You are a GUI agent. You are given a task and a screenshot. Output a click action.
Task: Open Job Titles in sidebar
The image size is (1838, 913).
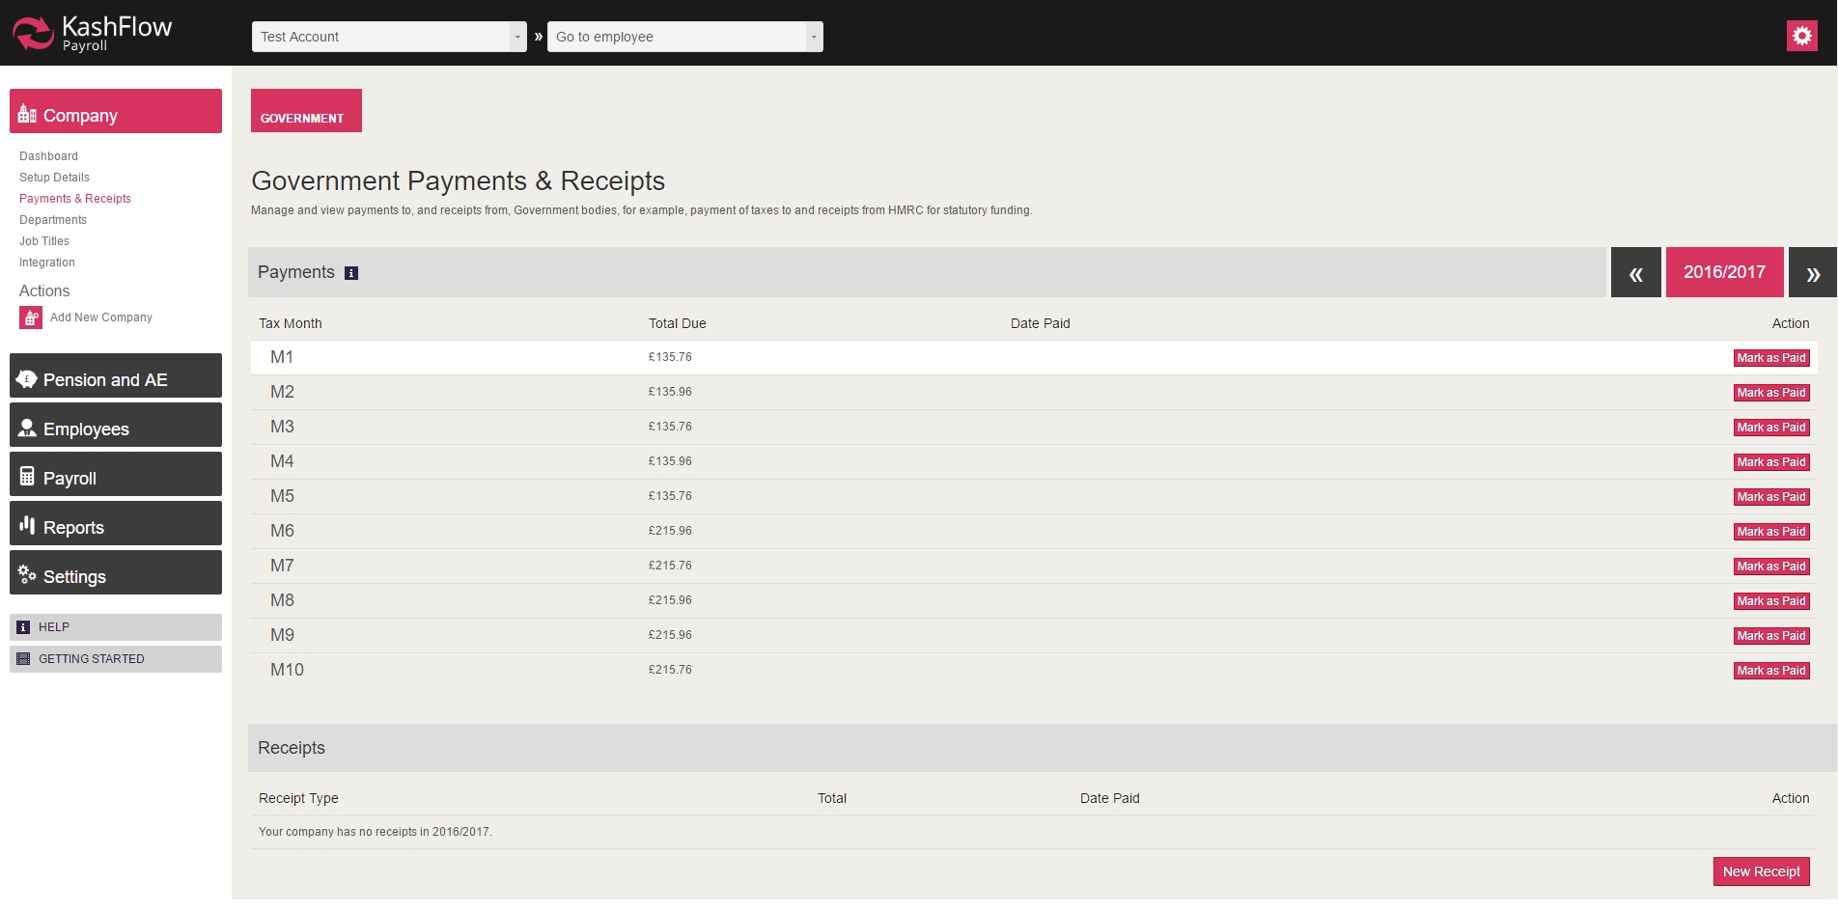[x=44, y=241]
